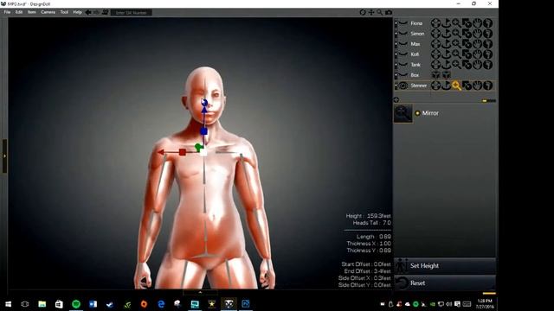Open the Edit menu
Screen dimensions: 554x311
click(x=19, y=12)
